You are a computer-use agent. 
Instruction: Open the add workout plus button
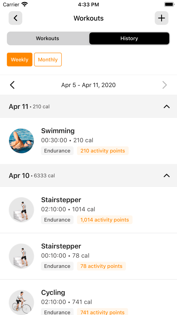161,18
